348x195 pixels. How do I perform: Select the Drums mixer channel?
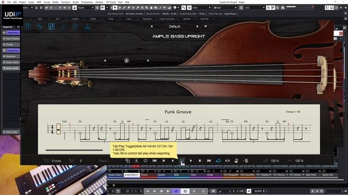click(x=148, y=175)
